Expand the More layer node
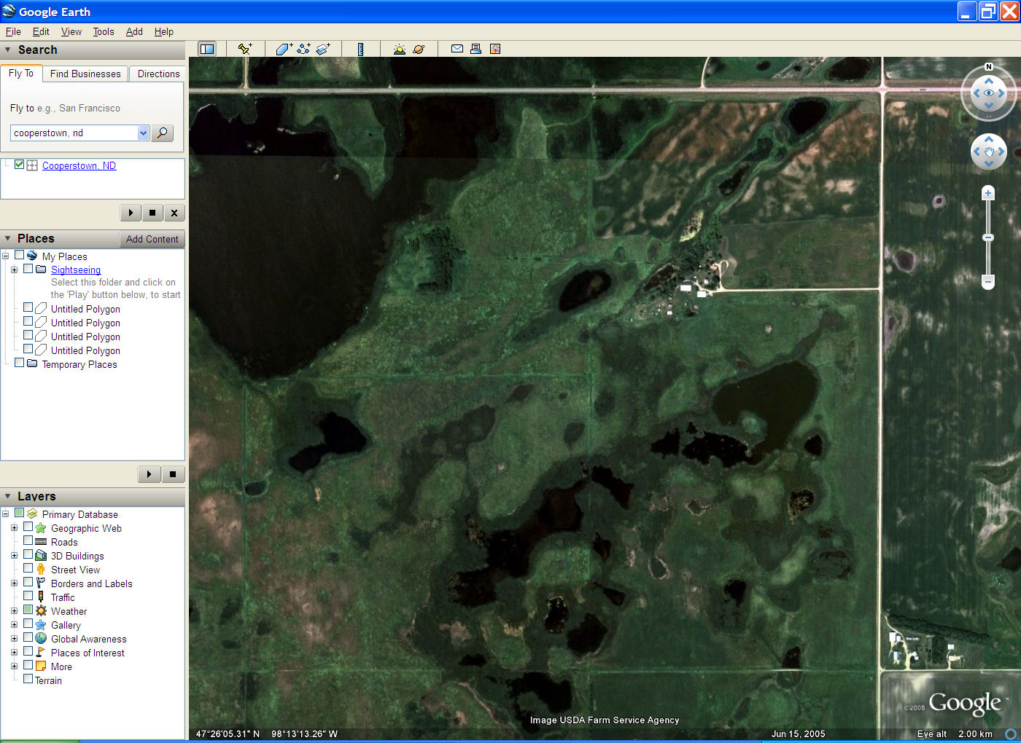The image size is (1021, 743). pos(14,666)
